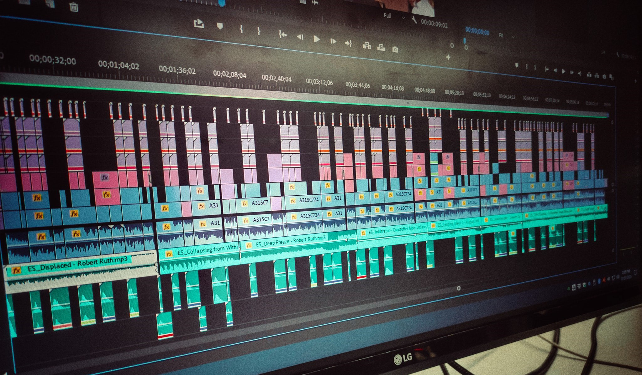Step forward one frame in the program monitor
The image size is (642, 375).
(x=572, y=73)
